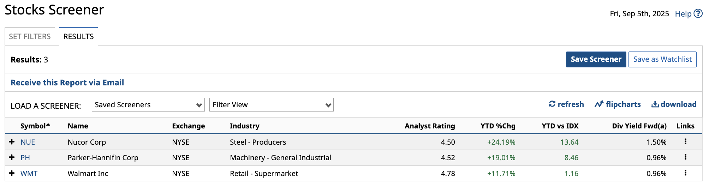The width and height of the screenshot is (709, 187).
Task: Sort by Div Yield Fwd(a) column header
Action: click(x=639, y=126)
